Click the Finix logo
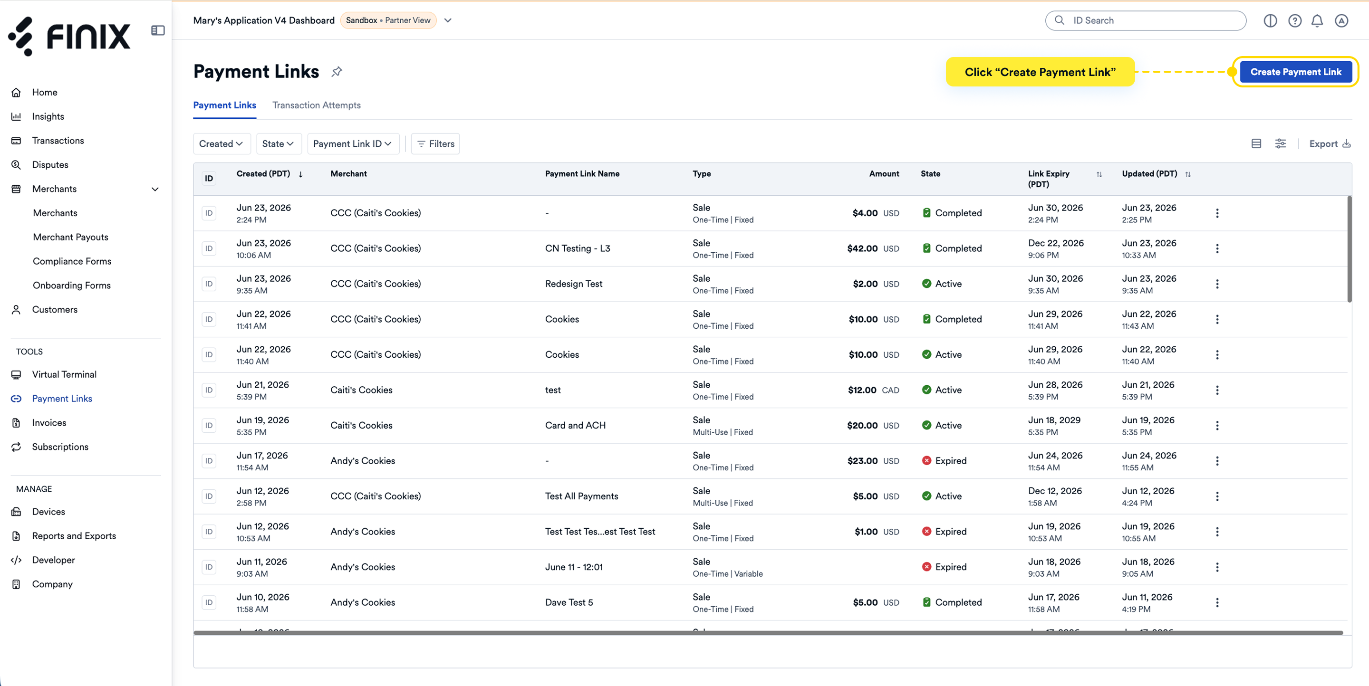 (69, 36)
